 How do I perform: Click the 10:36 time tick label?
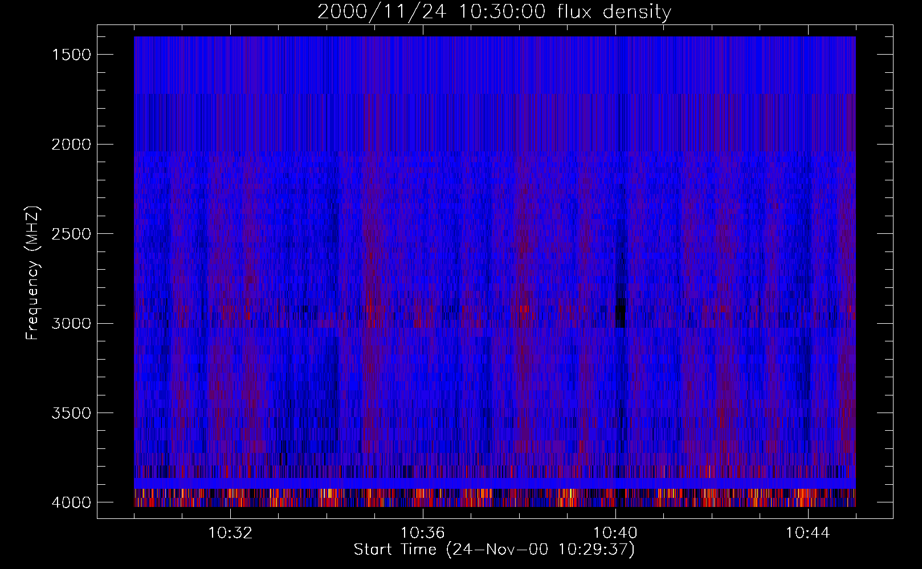423,533
